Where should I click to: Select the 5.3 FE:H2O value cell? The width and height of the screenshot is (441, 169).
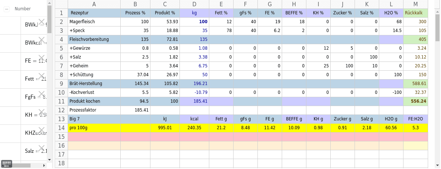pos(415,128)
